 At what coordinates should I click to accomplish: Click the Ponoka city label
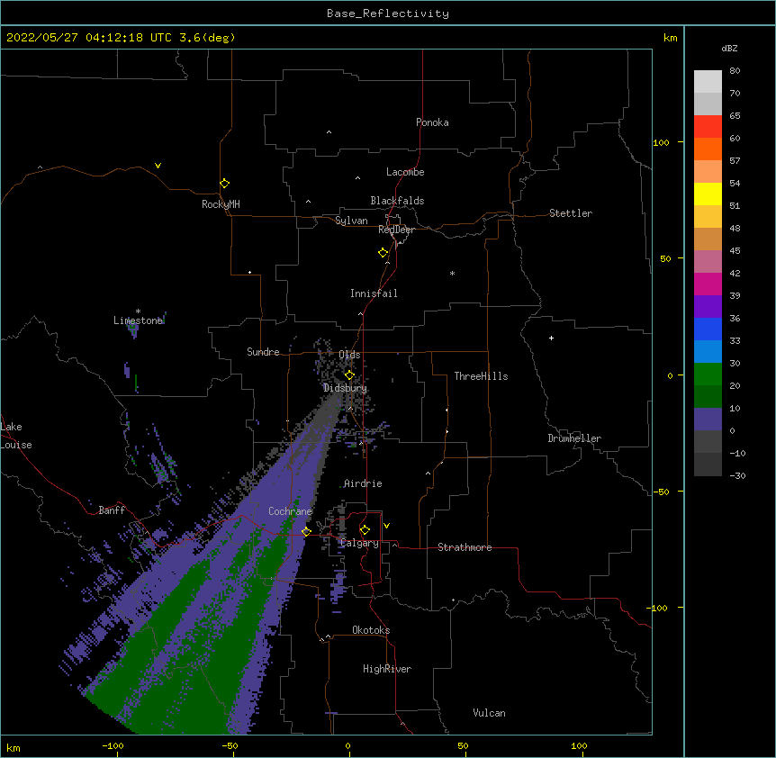pos(432,122)
